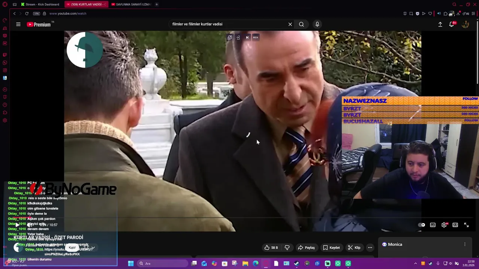The height and width of the screenshot is (269, 479).
Task: Go to the YouTube Premium home logo
Action: coord(39,24)
